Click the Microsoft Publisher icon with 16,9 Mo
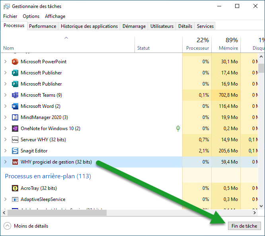The height and width of the screenshot is (236, 265). click(15, 84)
